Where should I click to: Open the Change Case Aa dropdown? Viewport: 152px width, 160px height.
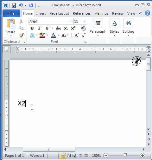(x=65, y=35)
